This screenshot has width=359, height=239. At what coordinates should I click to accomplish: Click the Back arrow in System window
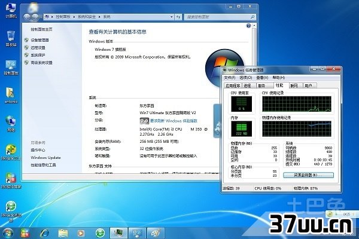pyautogui.click(x=27, y=17)
